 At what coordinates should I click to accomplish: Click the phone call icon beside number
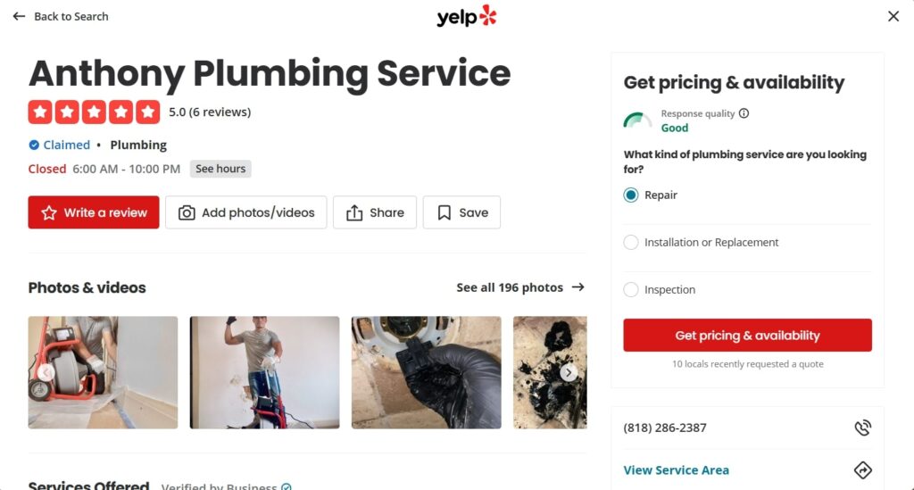click(862, 428)
